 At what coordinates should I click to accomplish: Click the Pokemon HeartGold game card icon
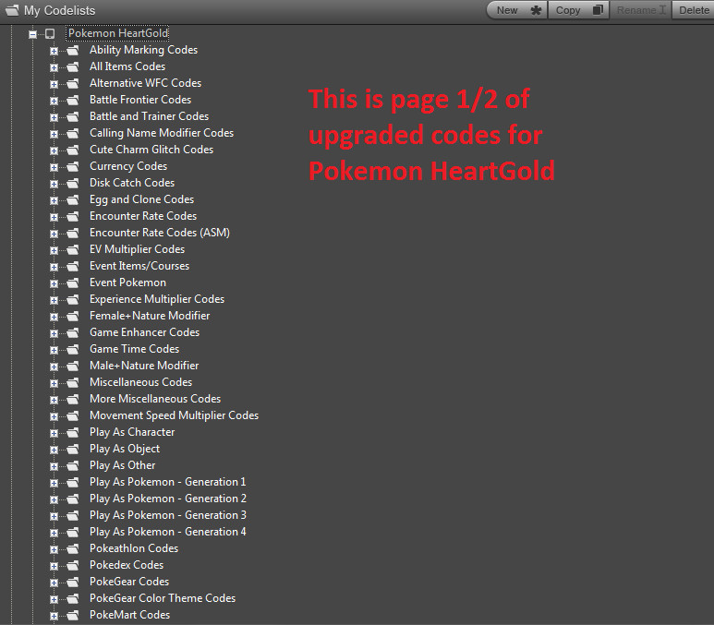pyautogui.click(x=50, y=33)
